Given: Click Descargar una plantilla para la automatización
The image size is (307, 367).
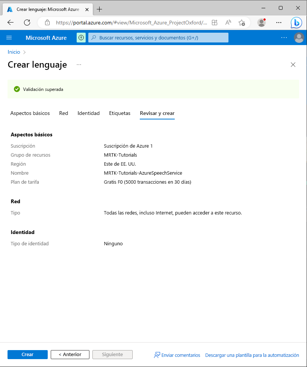Looking at the screenshot, I should pos(252,355).
